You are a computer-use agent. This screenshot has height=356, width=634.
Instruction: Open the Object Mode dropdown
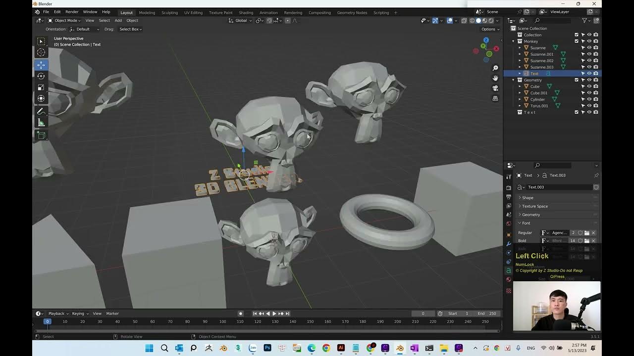65,21
